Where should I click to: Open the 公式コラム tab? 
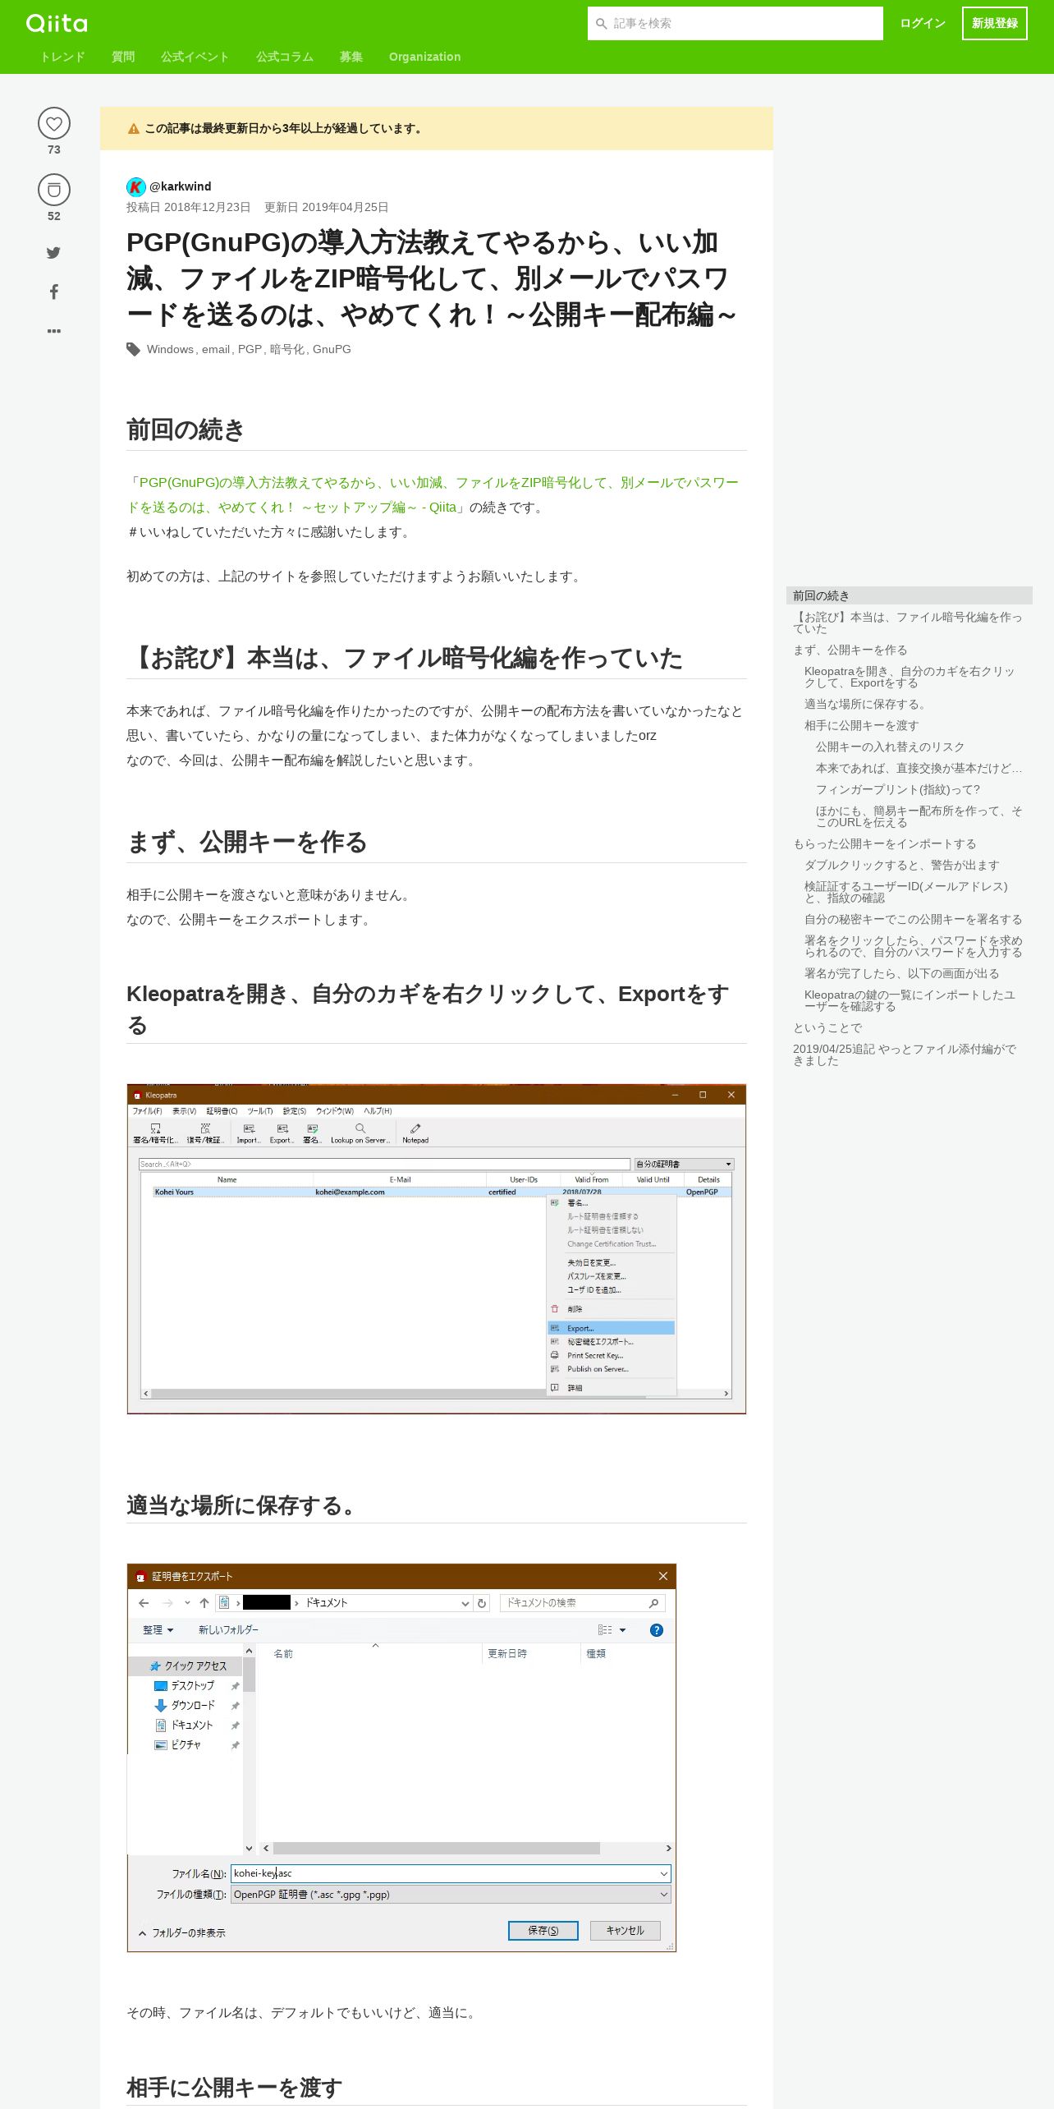(x=285, y=57)
